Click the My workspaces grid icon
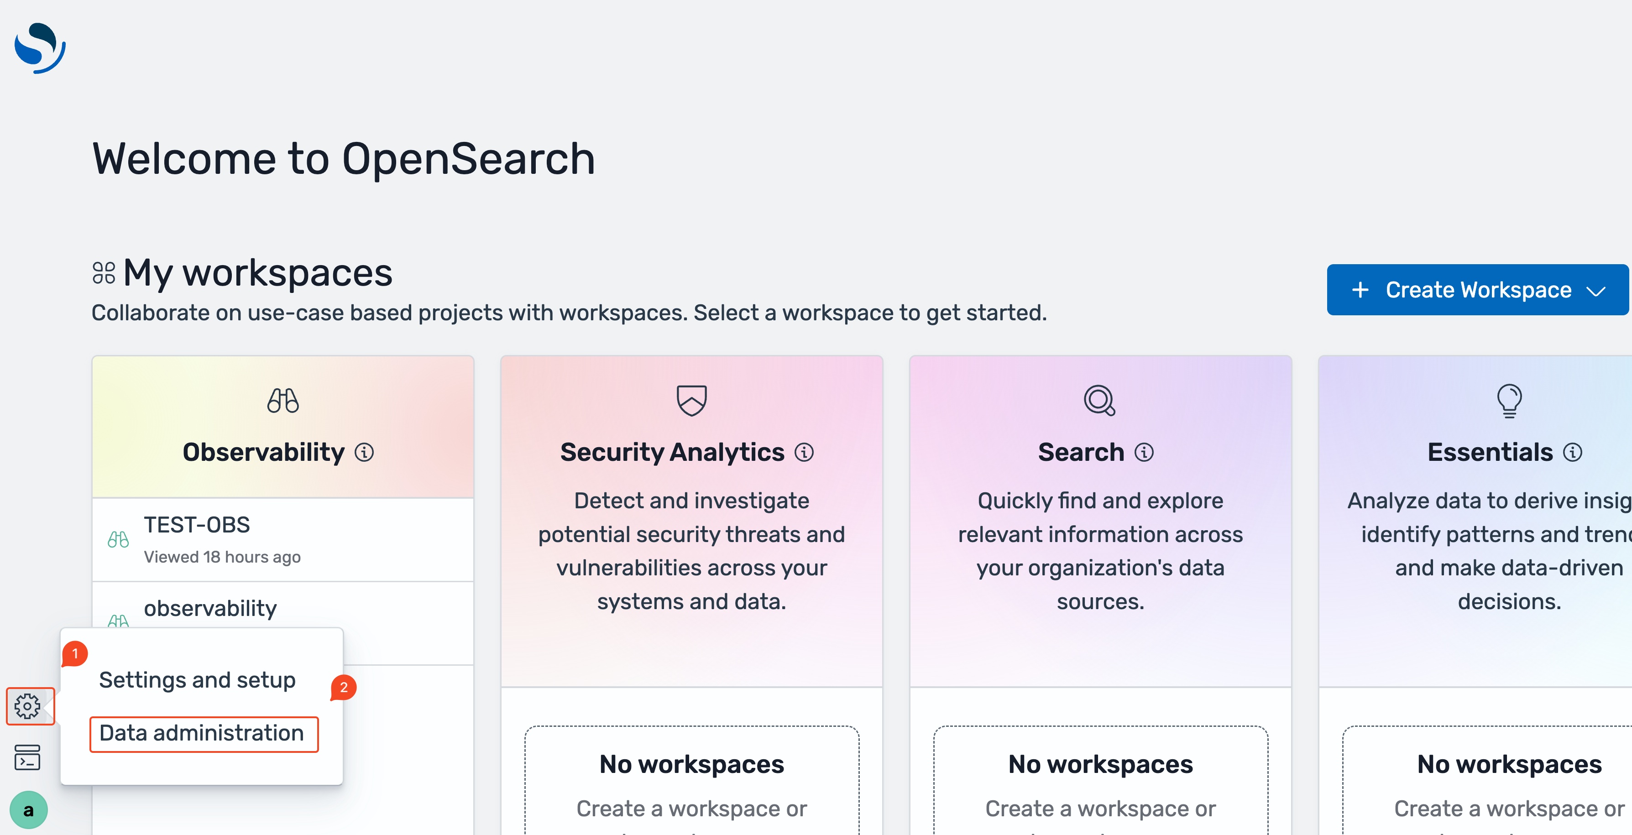The height and width of the screenshot is (835, 1632). tap(103, 273)
